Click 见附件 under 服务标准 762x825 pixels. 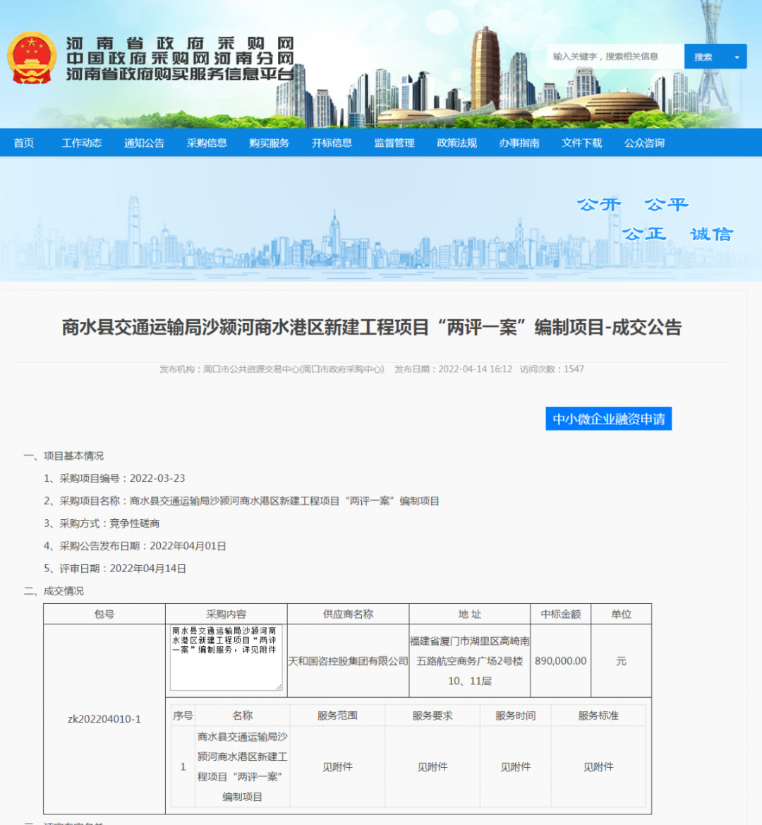598,767
